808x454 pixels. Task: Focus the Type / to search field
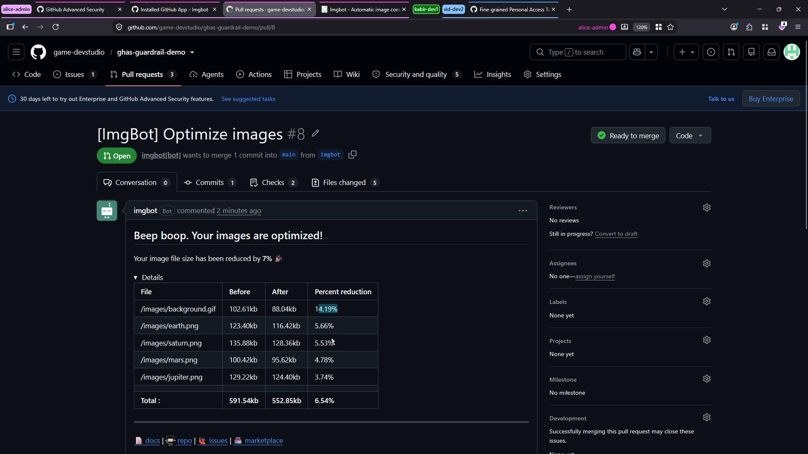pyautogui.click(x=578, y=52)
